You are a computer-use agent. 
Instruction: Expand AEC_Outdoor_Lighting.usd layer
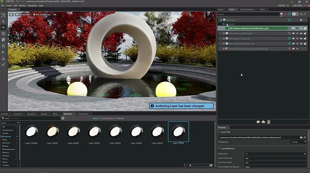click(224, 33)
